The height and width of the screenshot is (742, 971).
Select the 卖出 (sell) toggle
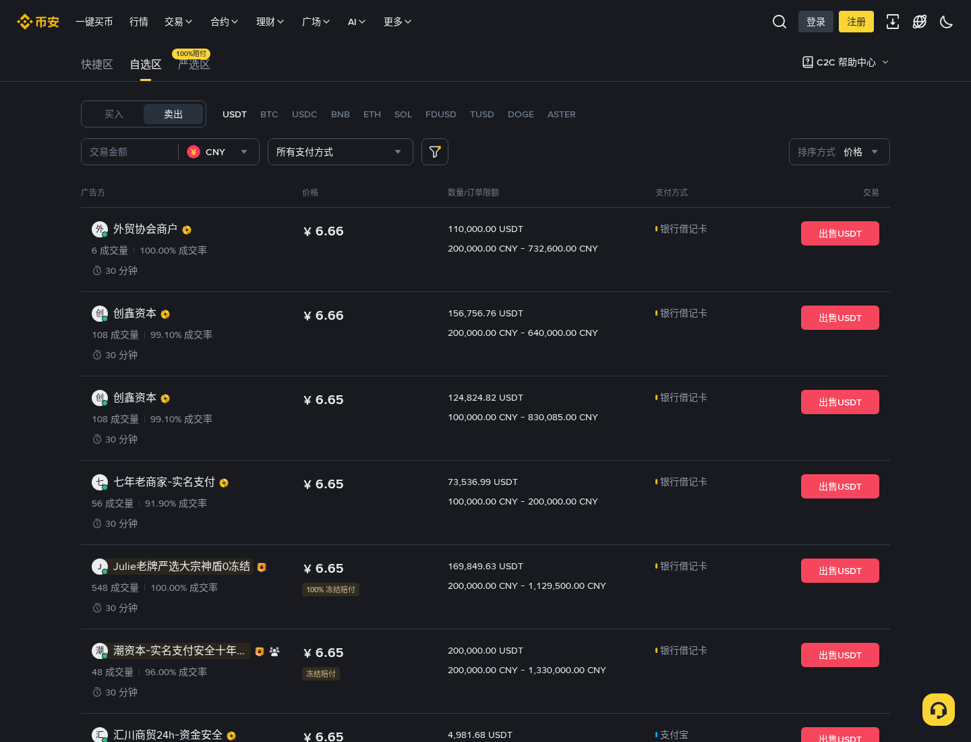[x=173, y=114]
